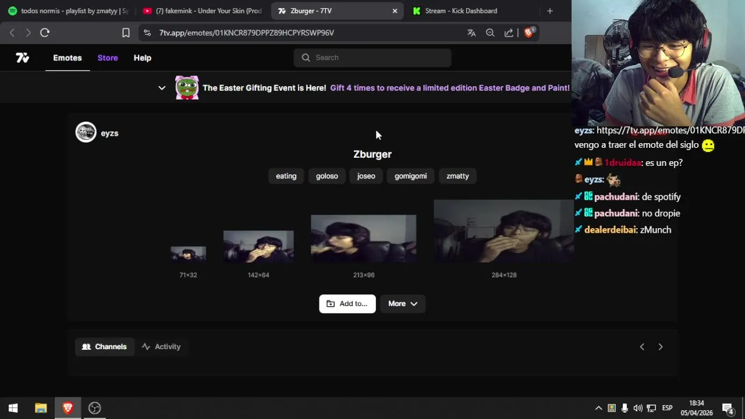Open the Store navigation tab
Image resolution: width=745 pixels, height=419 pixels.
[x=108, y=58]
